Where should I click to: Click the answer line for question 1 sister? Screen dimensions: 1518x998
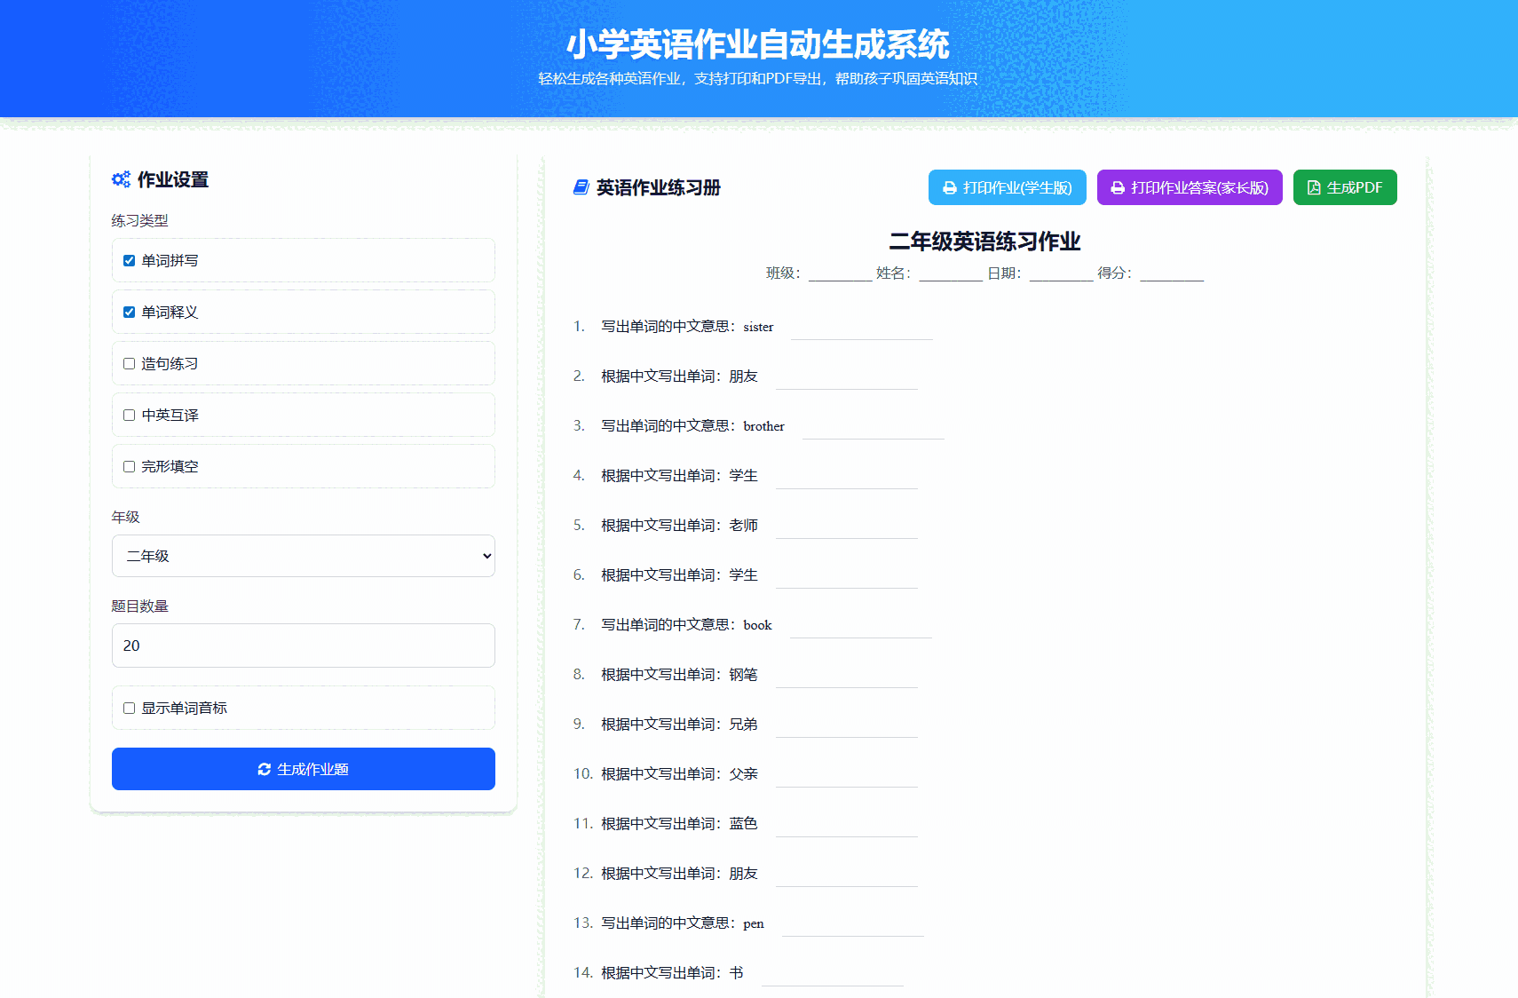click(861, 330)
